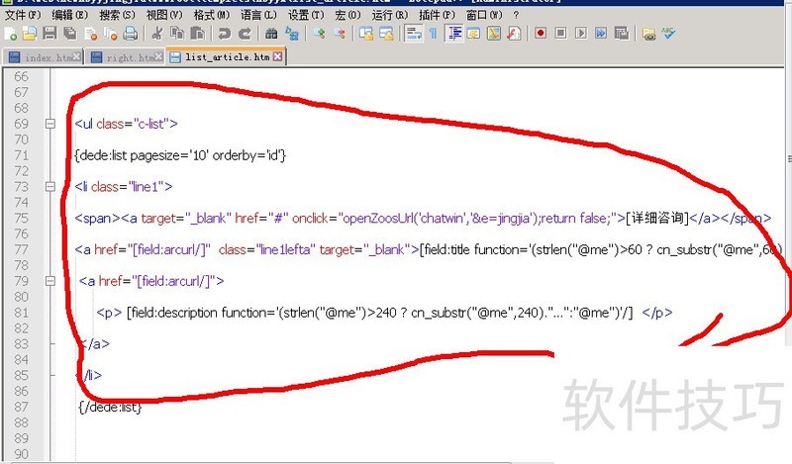Toggle the Indent Guide toolbar button
Viewport: 792px width, 464px height.
click(x=454, y=34)
